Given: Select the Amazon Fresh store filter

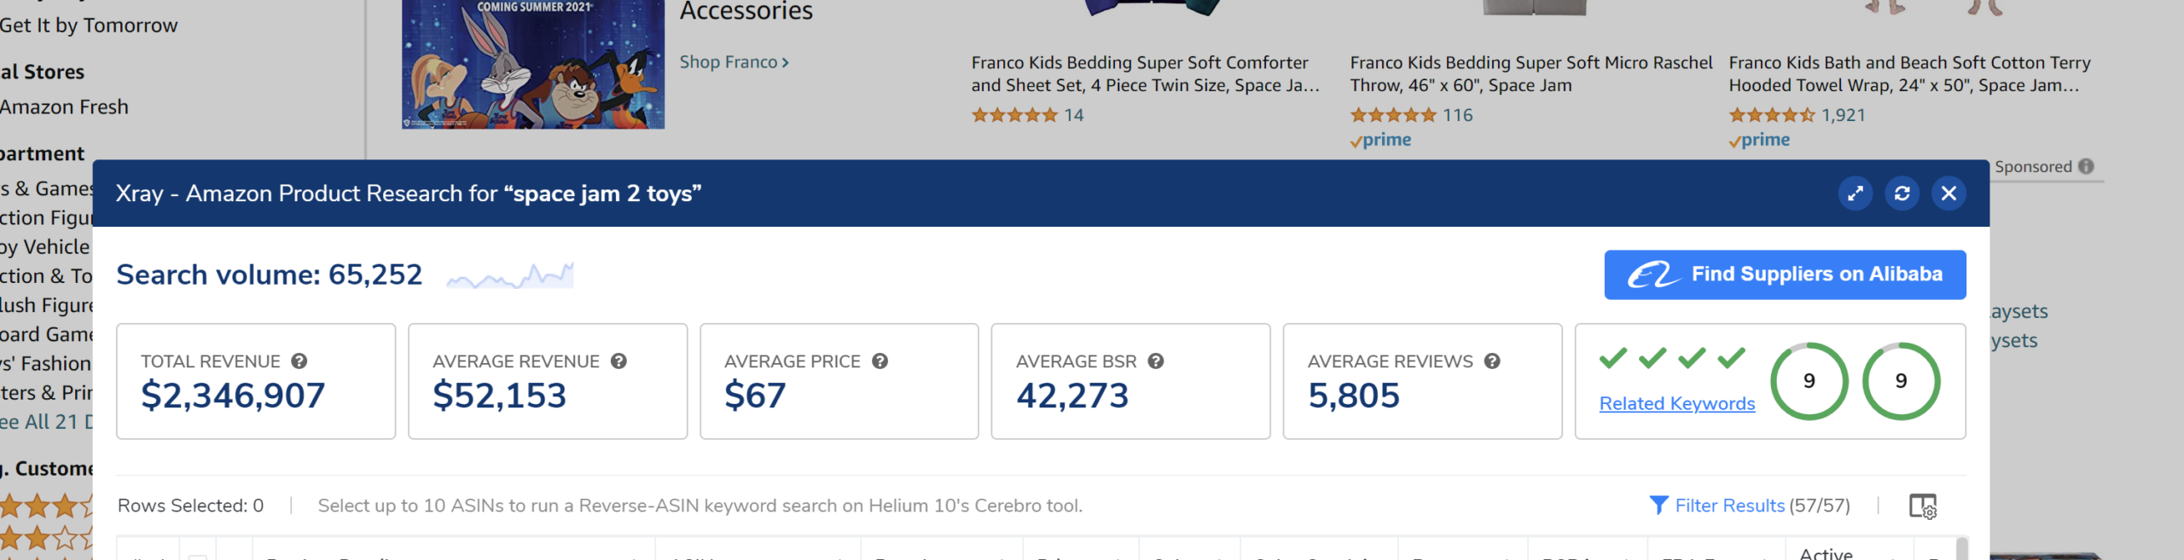Looking at the screenshot, I should pyautogui.click(x=65, y=107).
